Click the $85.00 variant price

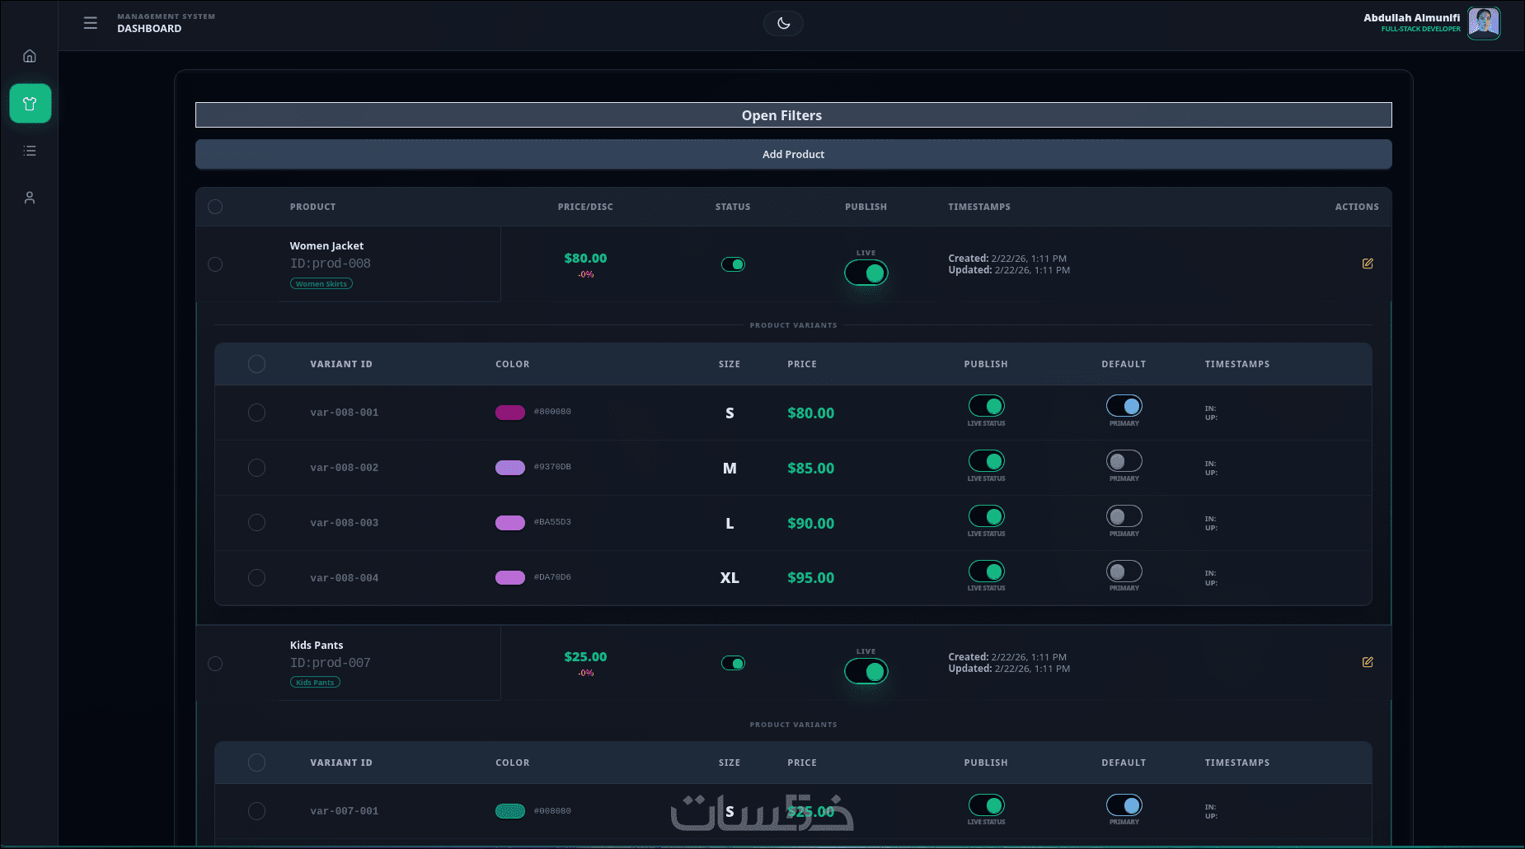click(x=810, y=469)
